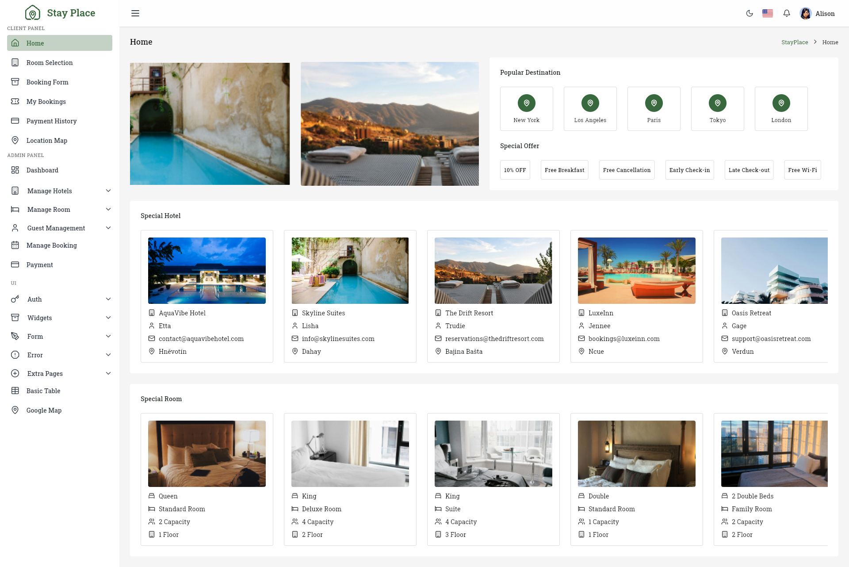Screen dimensions: 849x567
Task: Select Tokyo destination pin icon
Action: (x=718, y=103)
